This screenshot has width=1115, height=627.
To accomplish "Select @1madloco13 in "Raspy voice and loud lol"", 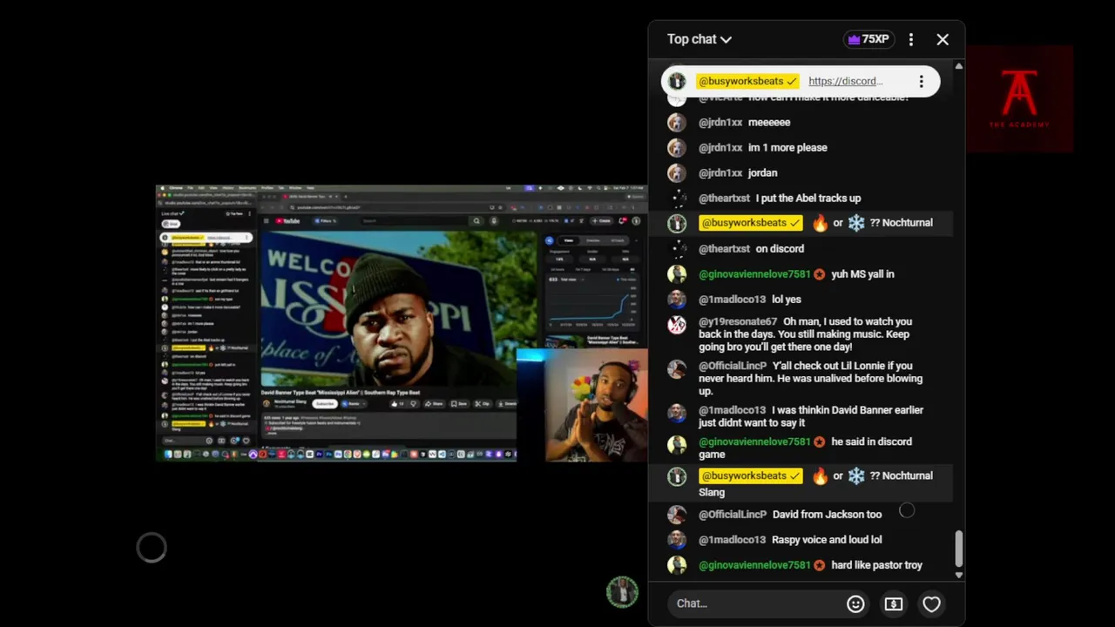I will pos(732,540).
